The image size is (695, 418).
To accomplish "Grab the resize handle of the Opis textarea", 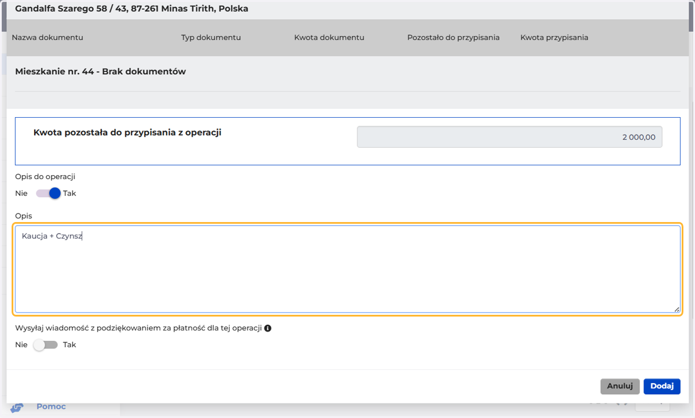I will tap(676, 309).
